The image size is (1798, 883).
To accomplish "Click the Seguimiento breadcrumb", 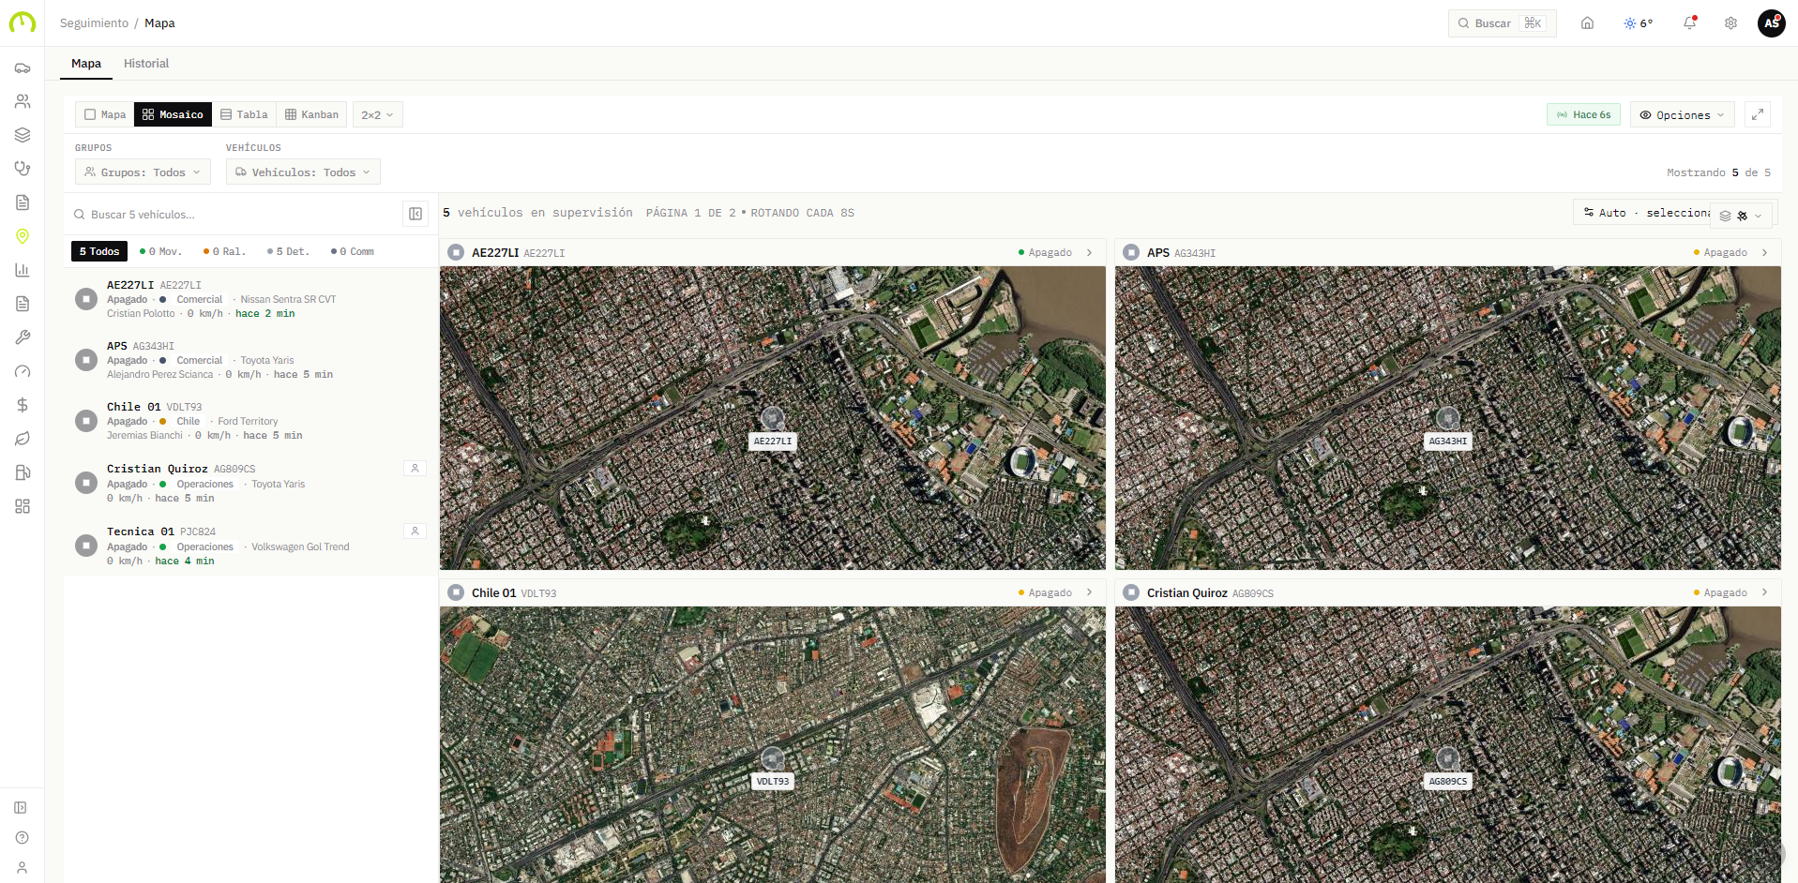I will click(94, 23).
